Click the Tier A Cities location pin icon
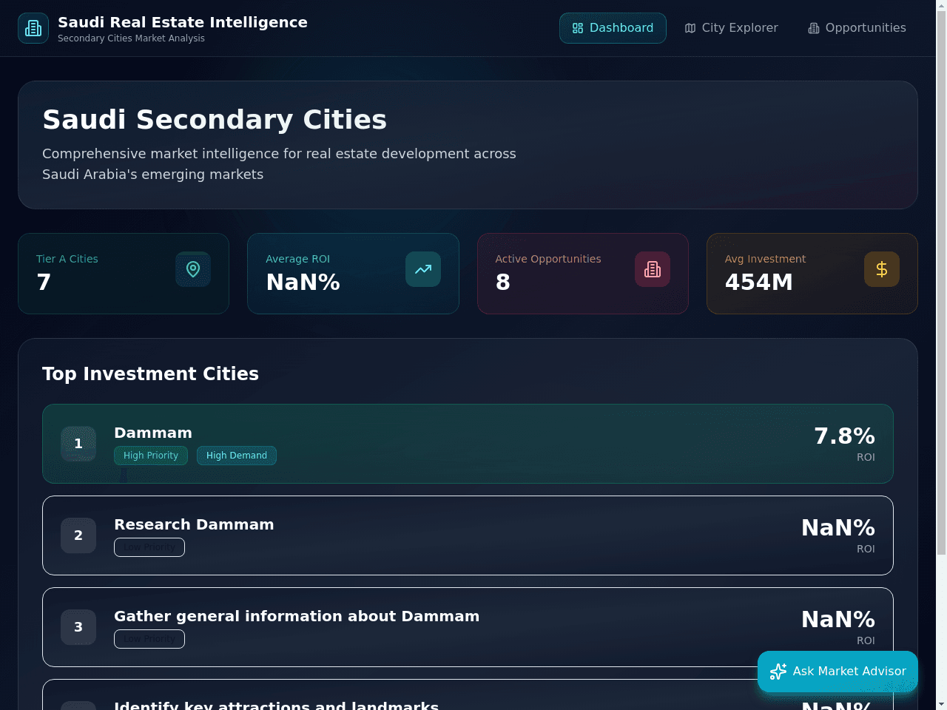 click(x=193, y=269)
